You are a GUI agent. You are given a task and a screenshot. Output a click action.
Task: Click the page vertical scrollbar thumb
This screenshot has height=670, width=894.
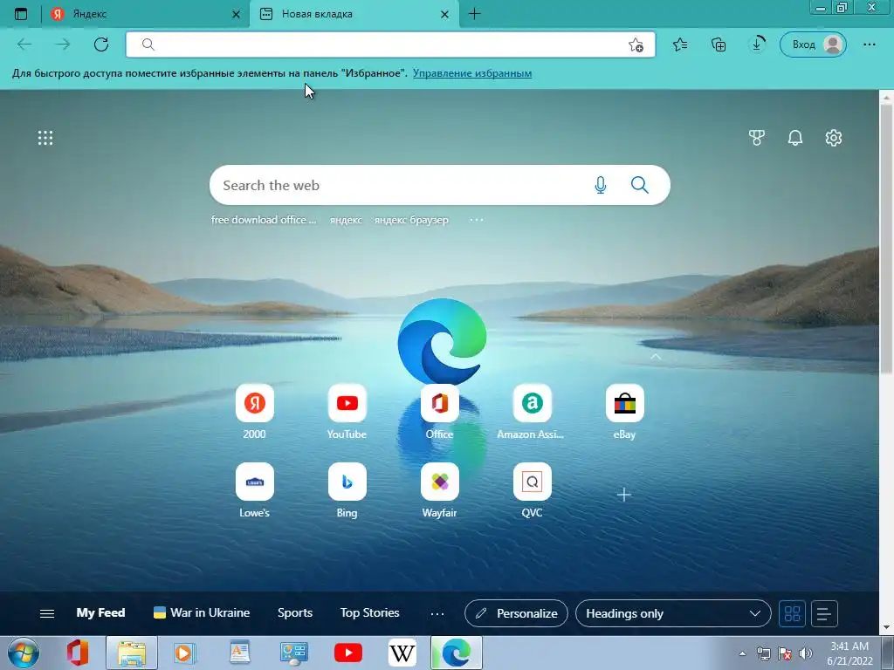click(x=887, y=239)
